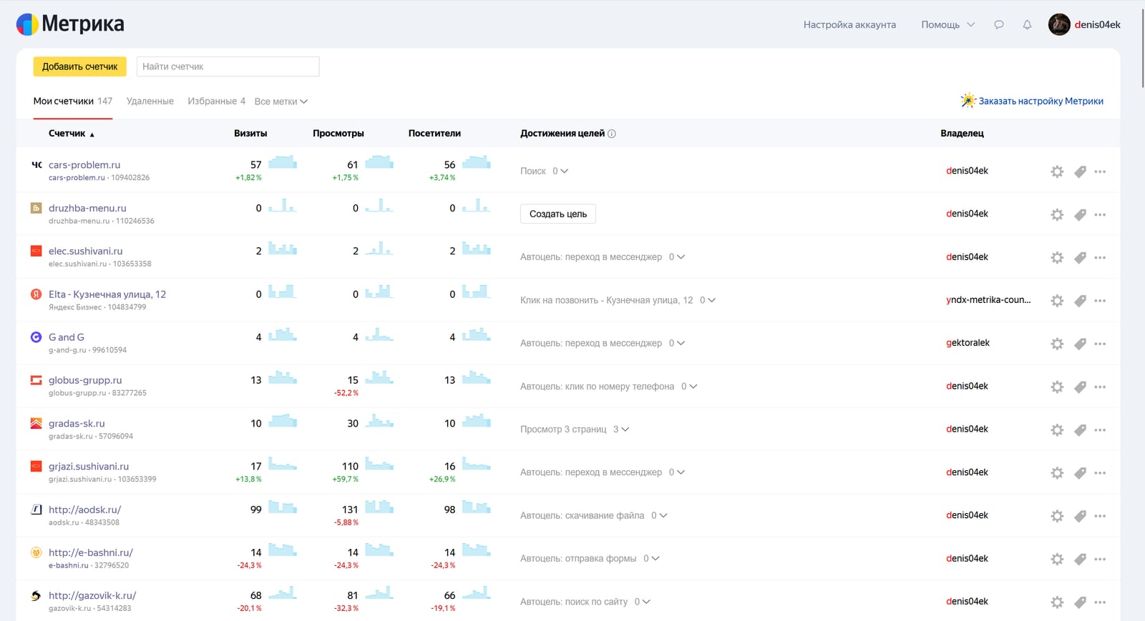Sort by Просмотры column header
Image resolution: width=1145 pixels, height=621 pixels.
[x=338, y=134]
